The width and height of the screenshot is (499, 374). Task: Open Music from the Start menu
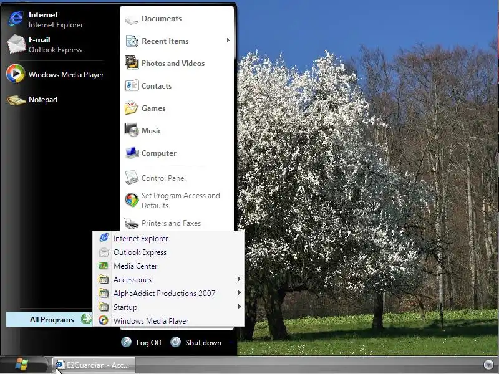tap(152, 131)
